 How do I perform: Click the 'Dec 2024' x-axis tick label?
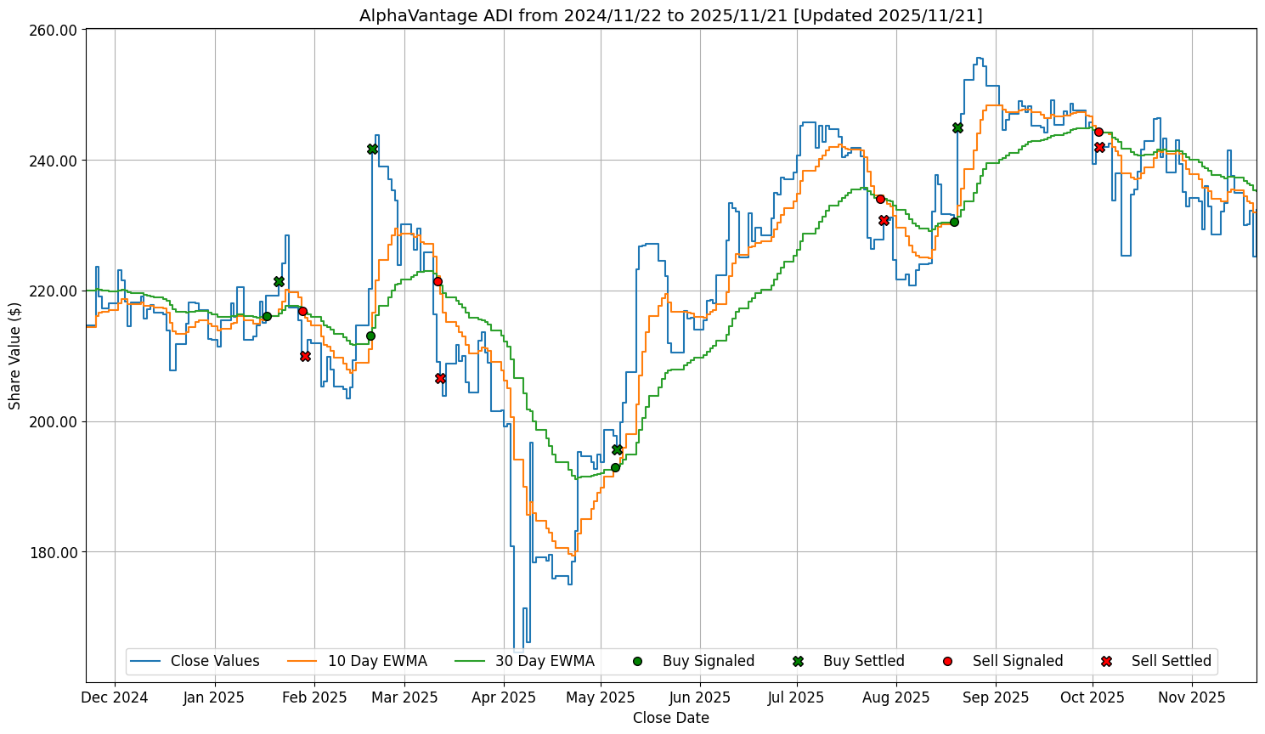pyautogui.click(x=115, y=697)
